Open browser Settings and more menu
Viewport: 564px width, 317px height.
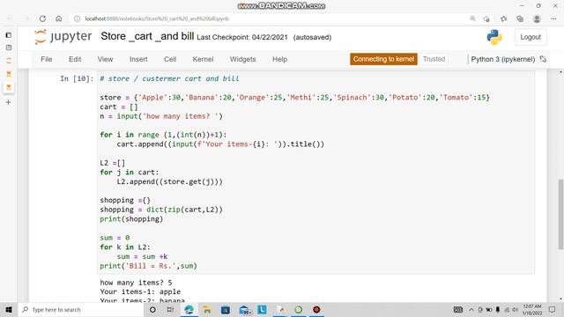point(553,18)
